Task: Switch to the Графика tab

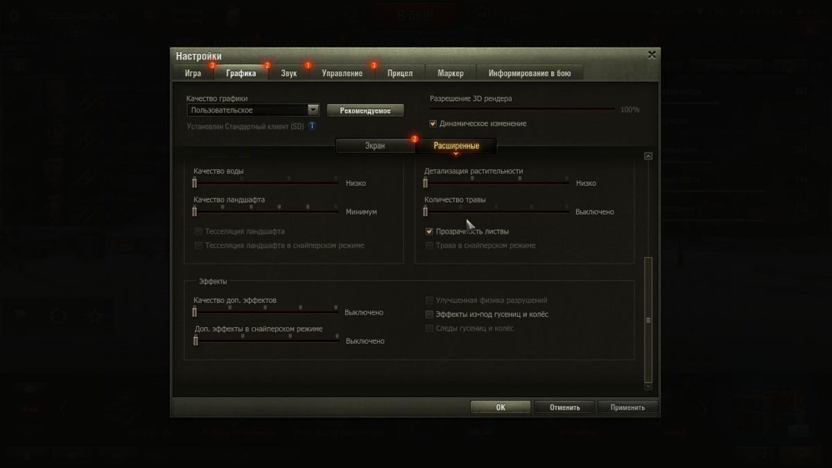Action: click(241, 73)
